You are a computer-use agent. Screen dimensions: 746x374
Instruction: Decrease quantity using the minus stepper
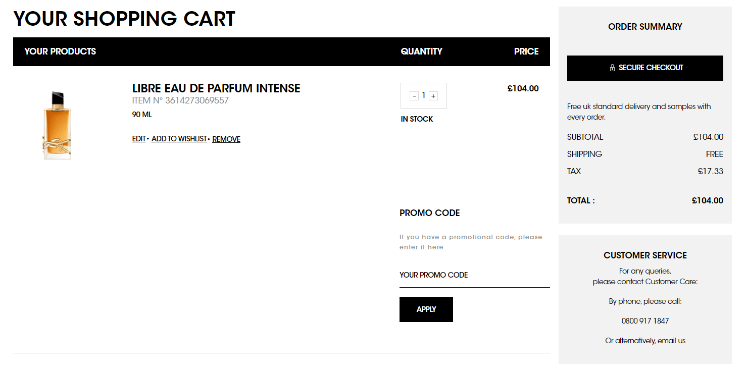[413, 95]
